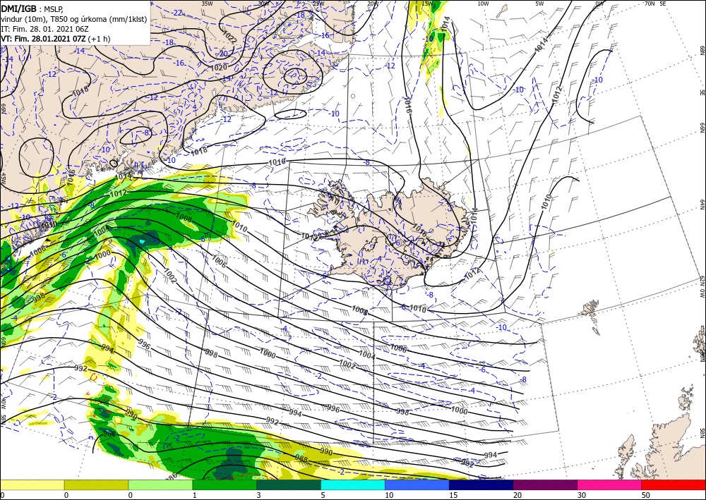
Task: Click the 5W longitude label at top
Action: [x=540, y=4]
